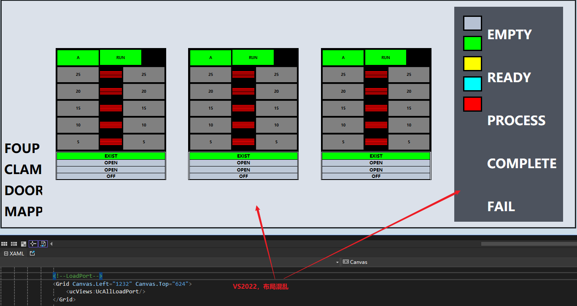Click EXIST status bar in middle load port
This screenshot has width=577, height=306.
click(x=243, y=156)
